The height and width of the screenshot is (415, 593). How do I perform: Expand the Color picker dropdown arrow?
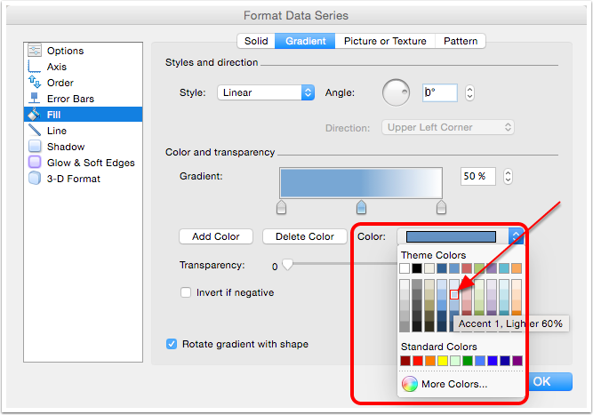pyautogui.click(x=515, y=236)
